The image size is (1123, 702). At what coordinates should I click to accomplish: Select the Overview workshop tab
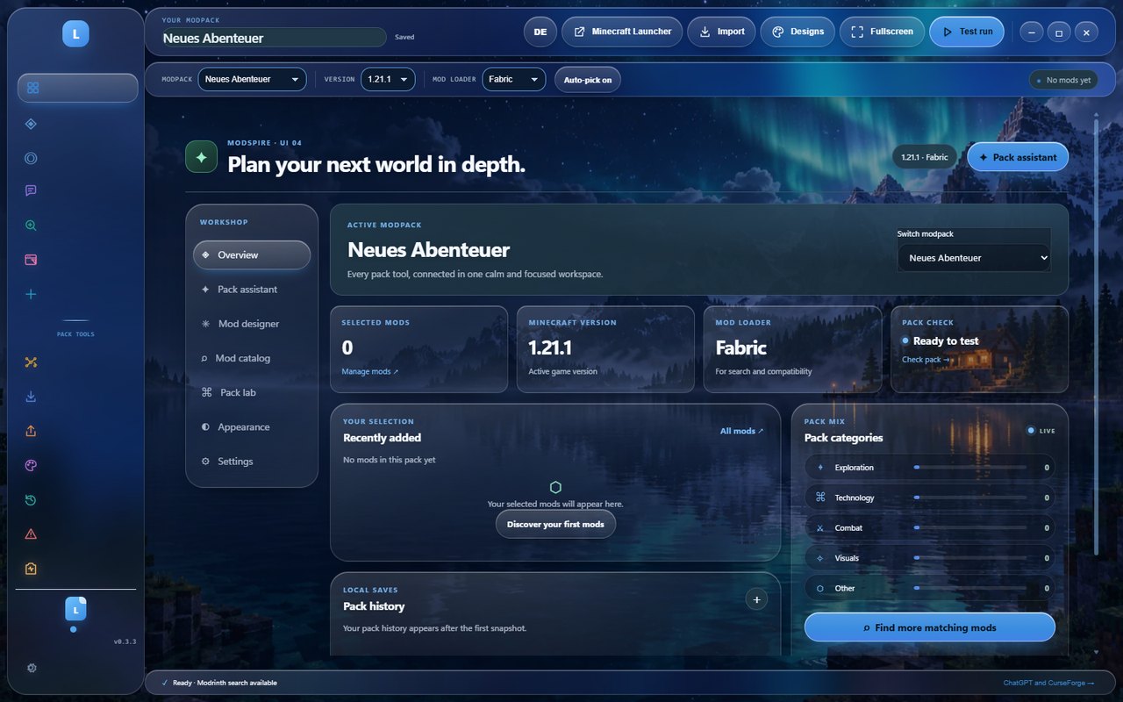click(252, 255)
